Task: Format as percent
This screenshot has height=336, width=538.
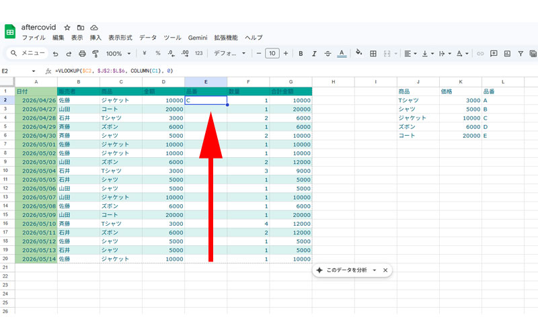Action: 158,53
